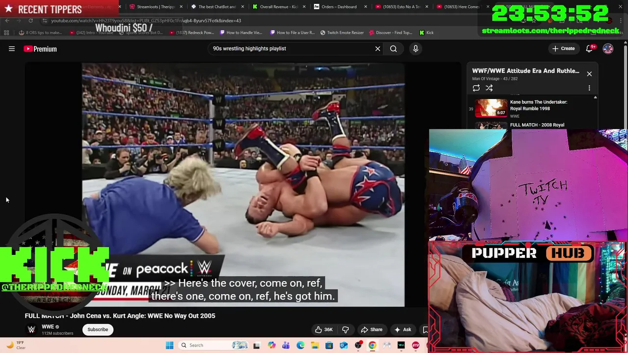This screenshot has height=353, width=628.
Task: Close the Streamloots tab
Action: (181, 7)
